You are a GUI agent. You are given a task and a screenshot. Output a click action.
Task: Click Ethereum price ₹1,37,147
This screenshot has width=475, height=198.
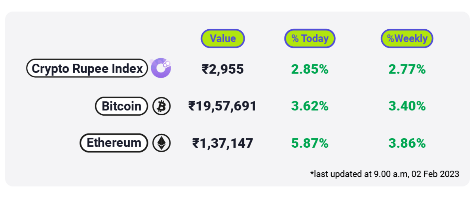tap(222, 143)
